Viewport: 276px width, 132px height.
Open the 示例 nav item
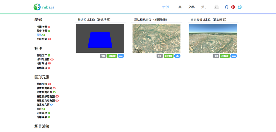tap(166, 7)
